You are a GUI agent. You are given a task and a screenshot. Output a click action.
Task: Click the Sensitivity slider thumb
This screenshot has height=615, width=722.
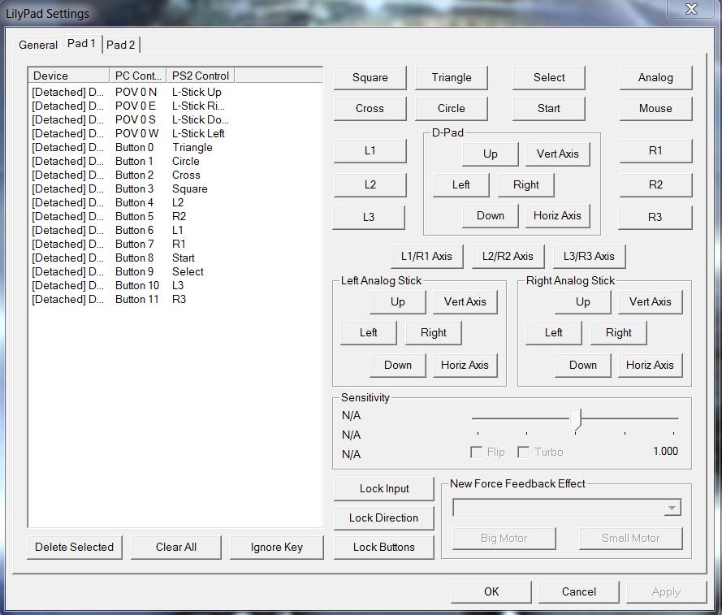[x=576, y=419]
